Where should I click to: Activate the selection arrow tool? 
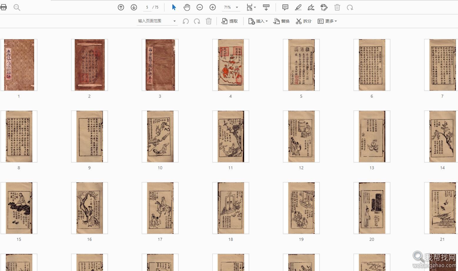[x=174, y=7]
